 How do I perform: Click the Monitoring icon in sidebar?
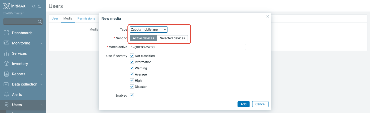pos(6,43)
